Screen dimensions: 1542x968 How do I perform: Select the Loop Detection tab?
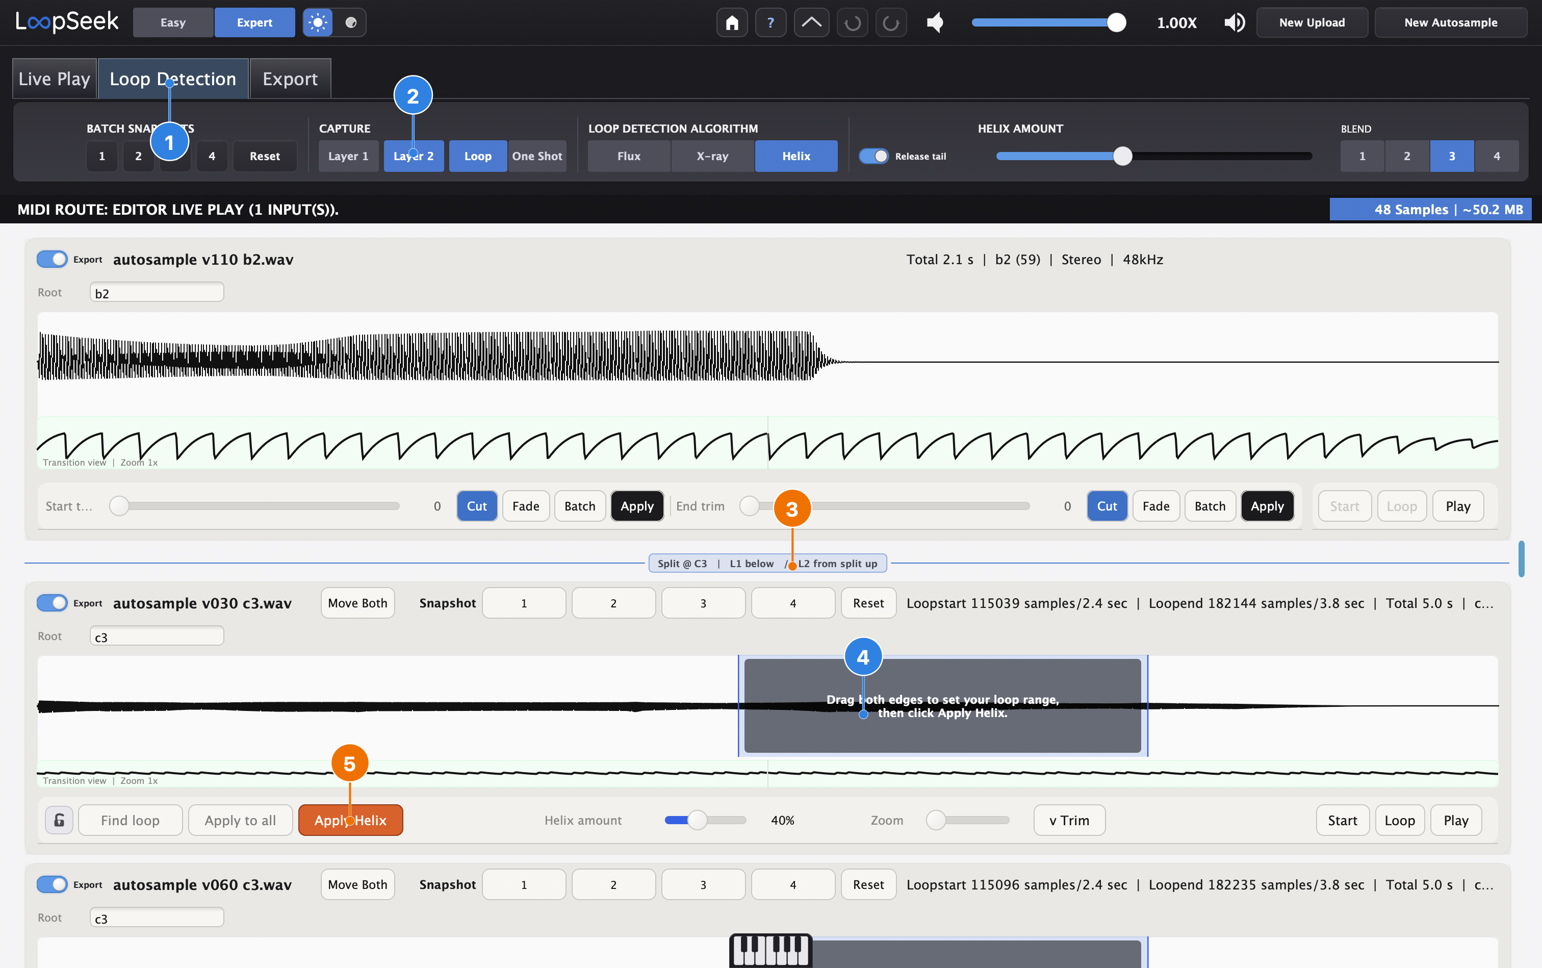point(173,79)
